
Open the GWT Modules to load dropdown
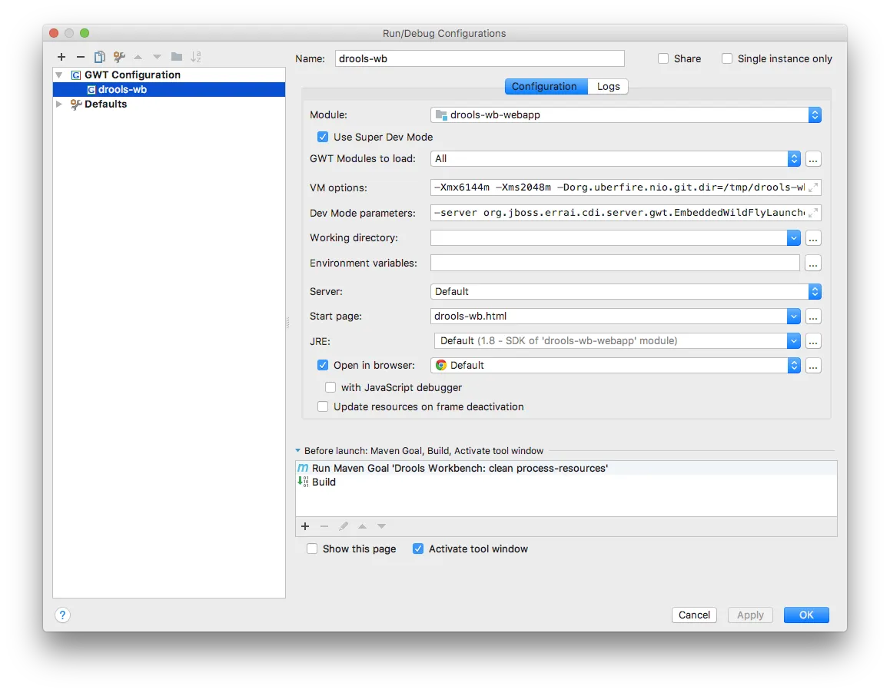click(616, 159)
